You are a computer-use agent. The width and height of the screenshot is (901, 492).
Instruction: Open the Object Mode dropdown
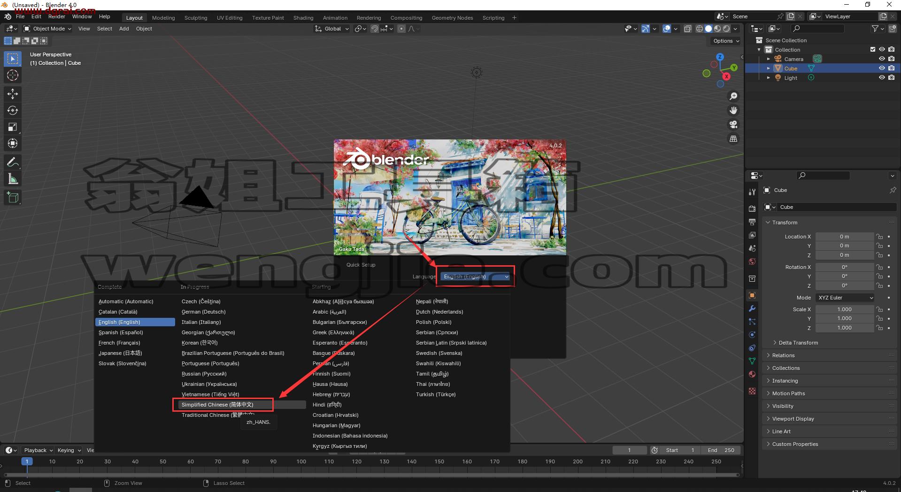[x=47, y=29]
